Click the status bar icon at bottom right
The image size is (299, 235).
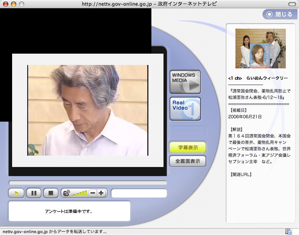click(x=288, y=232)
